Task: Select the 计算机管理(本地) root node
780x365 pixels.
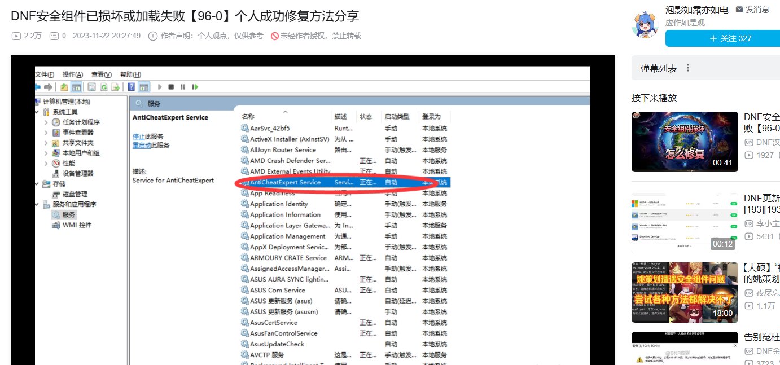Action: [x=62, y=102]
